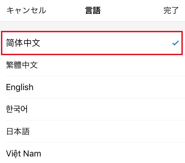Click the 言語 header title

93,11
